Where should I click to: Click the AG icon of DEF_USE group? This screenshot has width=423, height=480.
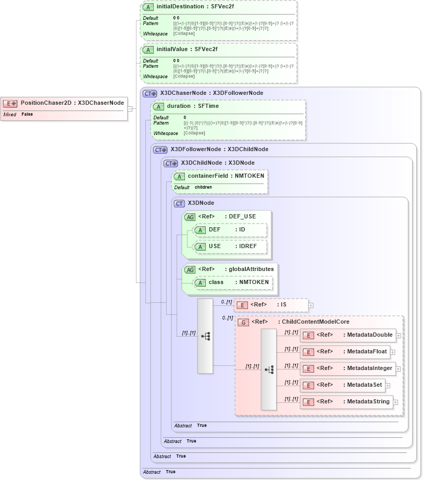[190, 217]
